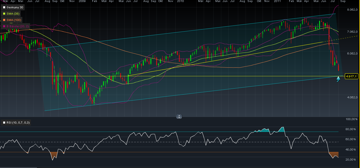
Task: Select the 2011 label on the time axis
Action: [277, 1]
